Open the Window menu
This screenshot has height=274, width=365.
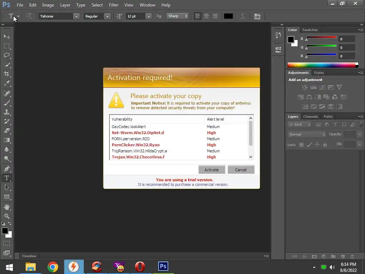(x=147, y=5)
